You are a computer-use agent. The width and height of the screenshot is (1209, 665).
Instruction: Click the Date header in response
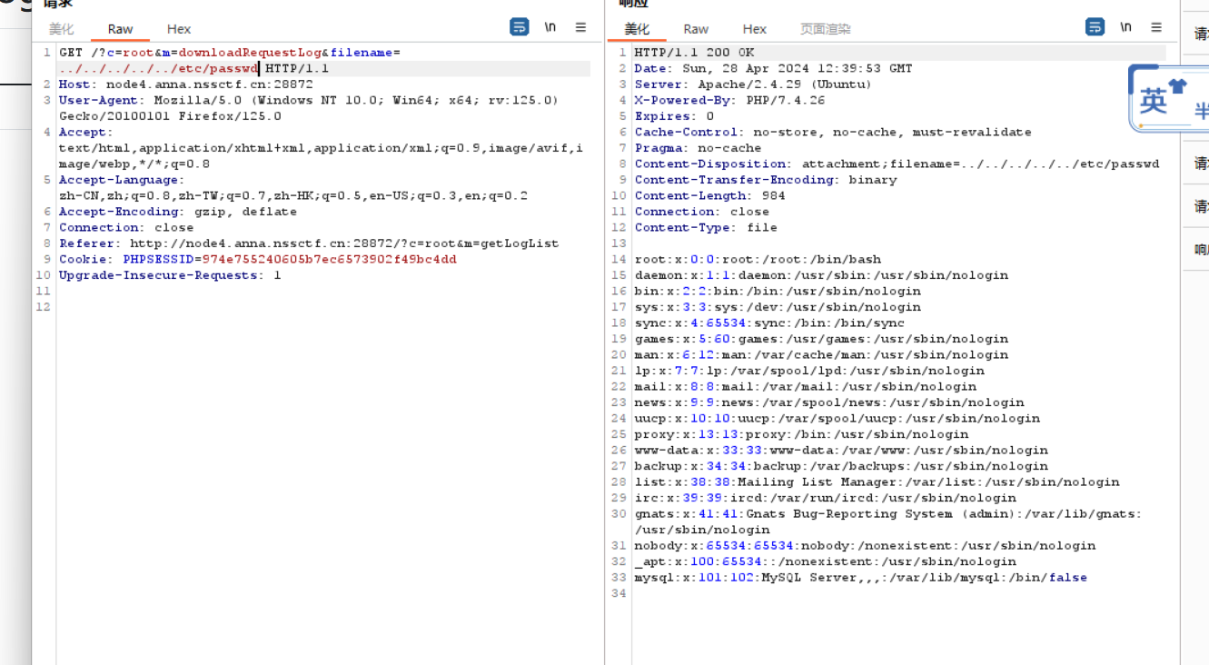point(773,68)
